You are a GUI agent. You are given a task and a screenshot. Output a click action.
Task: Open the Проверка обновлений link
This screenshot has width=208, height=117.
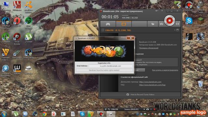[x=149, y=48]
